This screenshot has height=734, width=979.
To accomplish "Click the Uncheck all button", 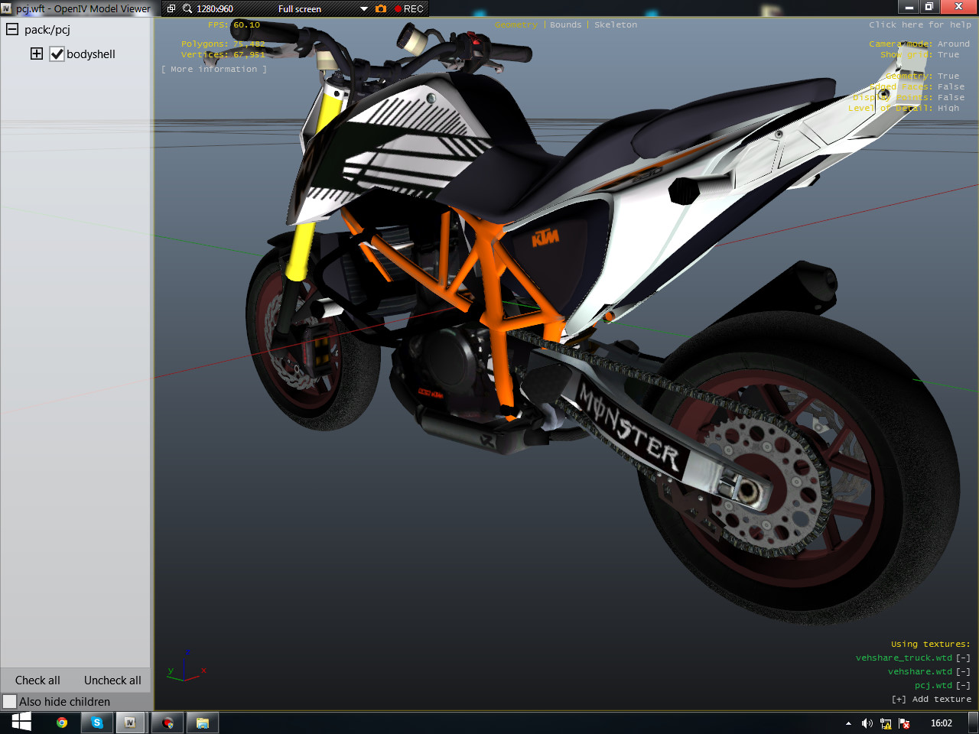I will tap(112, 680).
